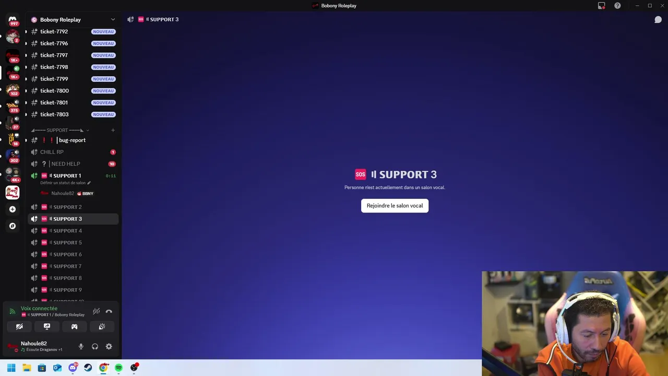Join the CHILL RP voice channel
The height and width of the screenshot is (376, 668).
(73, 152)
